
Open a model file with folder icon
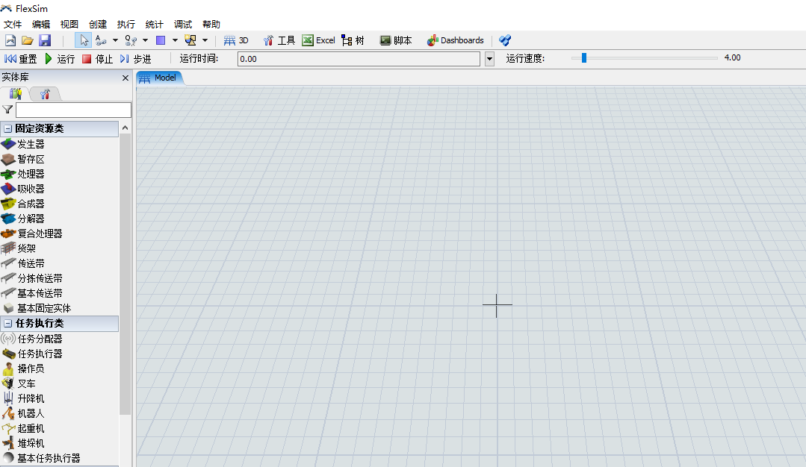[x=28, y=40]
